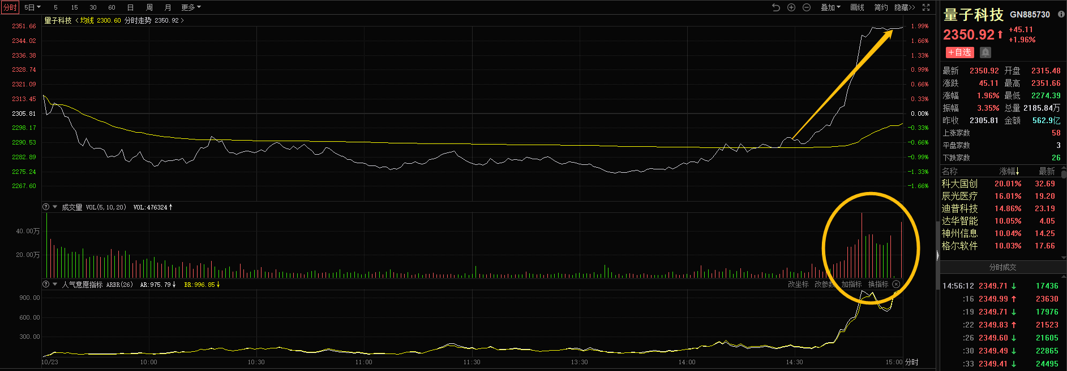
Task: Close the ARBR indicator panel icon
Action: [896, 285]
